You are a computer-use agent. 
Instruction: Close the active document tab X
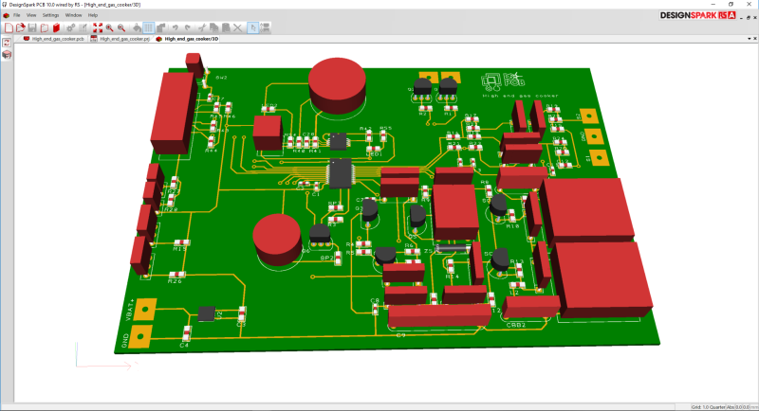(x=754, y=39)
